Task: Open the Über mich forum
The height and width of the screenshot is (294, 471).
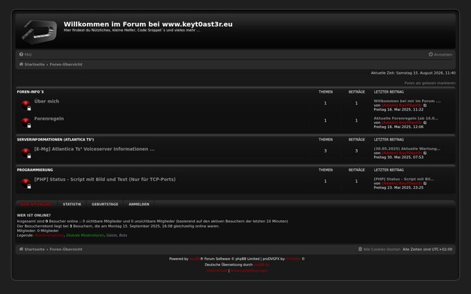Action: pos(46,101)
